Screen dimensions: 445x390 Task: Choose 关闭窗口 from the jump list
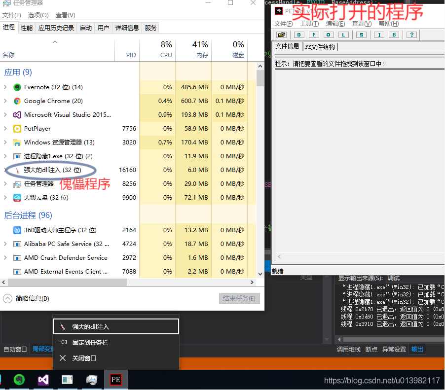116,358
